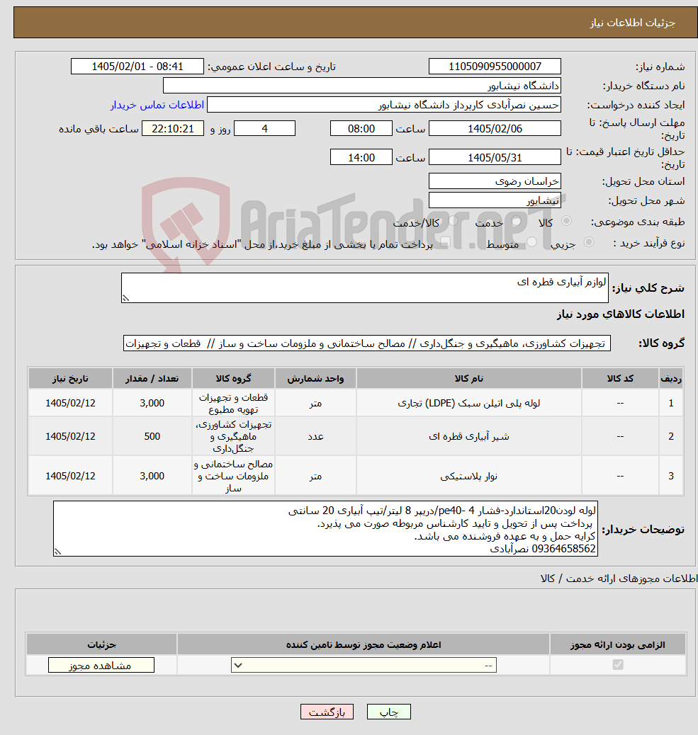Click the general description box لوازم آبیاری قطره ای
Image resolution: width=698 pixels, height=735 pixels.
[364, 287]
